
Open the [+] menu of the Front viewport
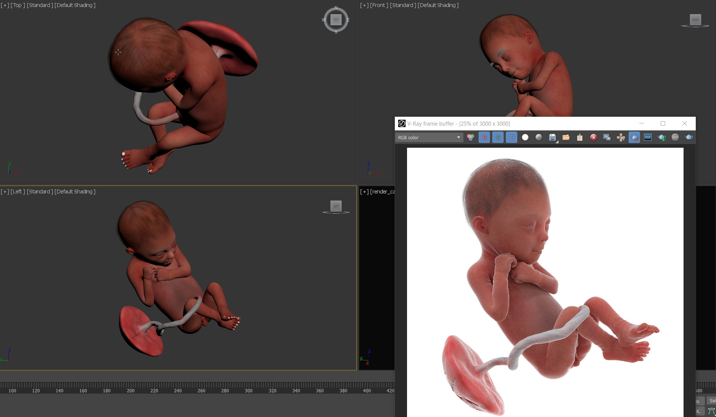tap(364, 5)
